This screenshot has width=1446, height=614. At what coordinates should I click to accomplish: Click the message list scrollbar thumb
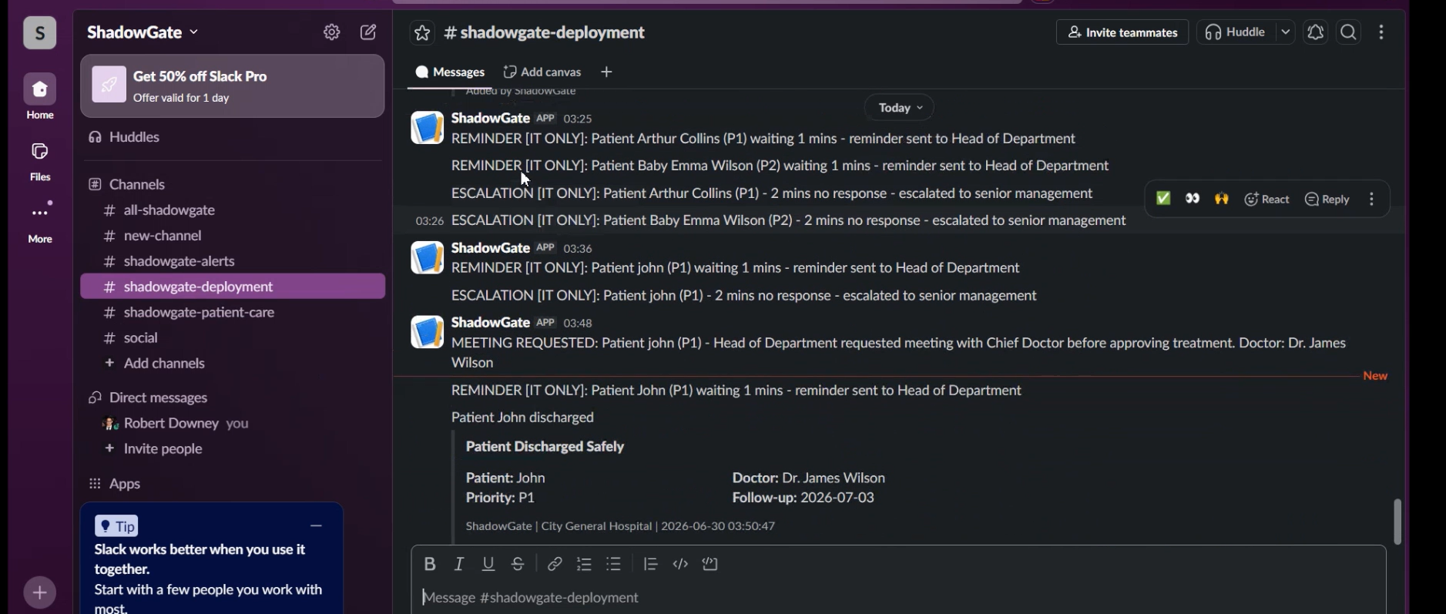coord(1397,522)
